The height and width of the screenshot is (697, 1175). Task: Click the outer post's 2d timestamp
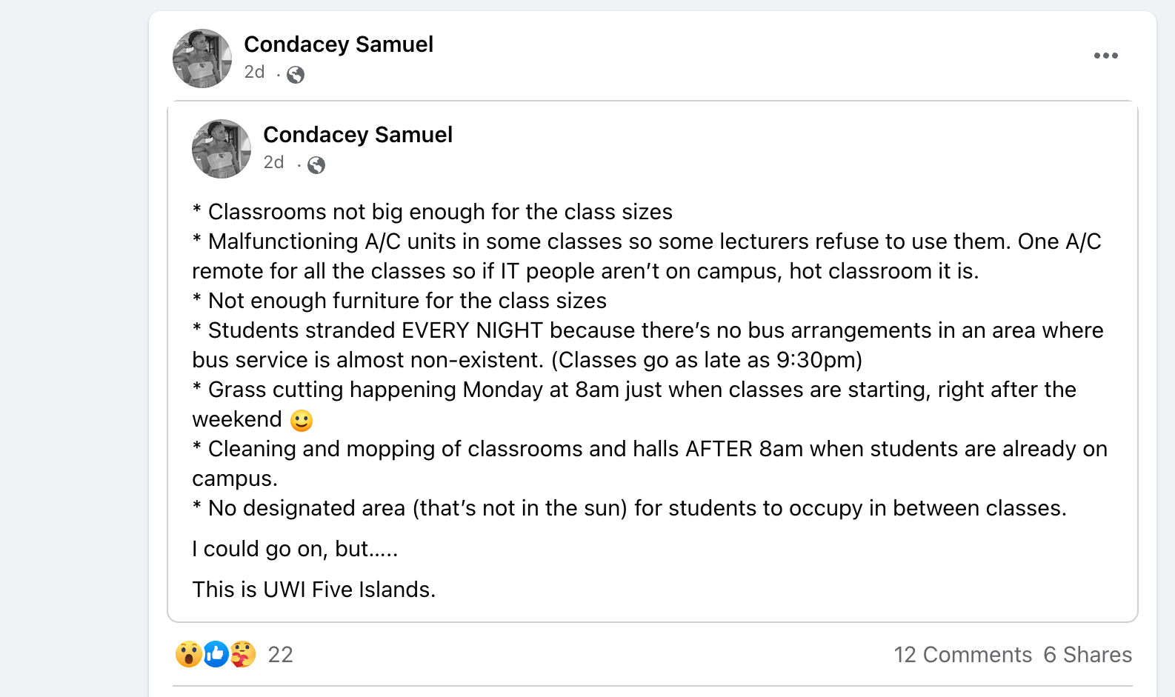[254, 73]
